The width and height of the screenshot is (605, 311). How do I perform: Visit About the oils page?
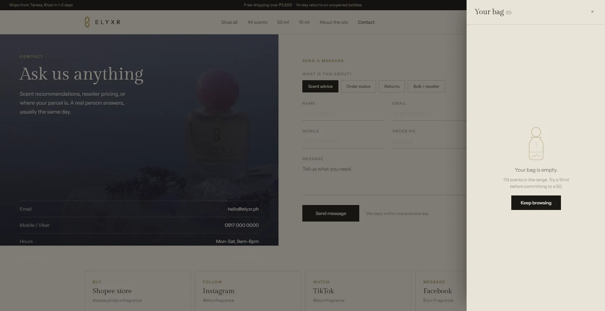333,22
